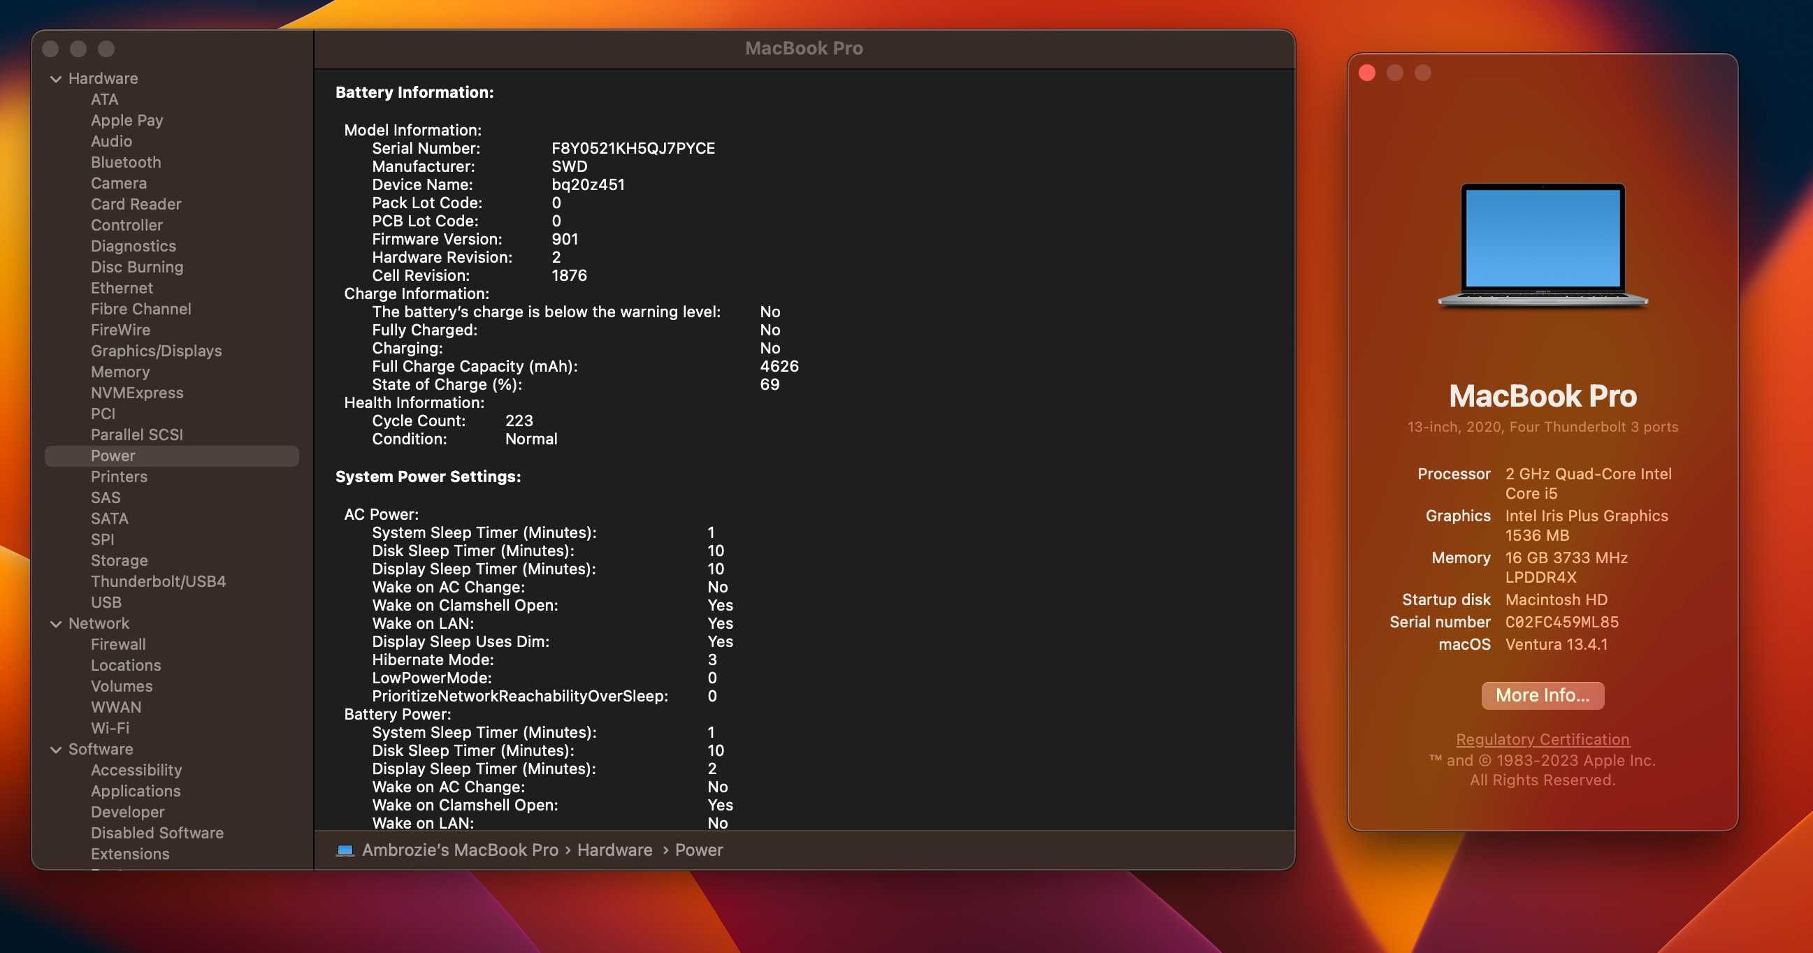Collapse the Network section chevron

coord(56,624)
